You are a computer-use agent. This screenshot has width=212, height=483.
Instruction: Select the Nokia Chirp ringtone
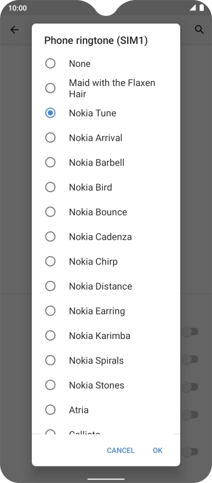tap(106, 262)
